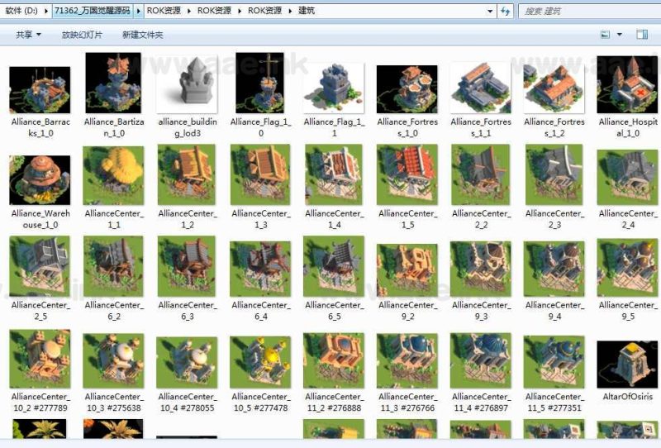The image size is (661, 448).
Task: Click the Alliance_Flag_1_1 file icon
Action: [x=333, y=86]
